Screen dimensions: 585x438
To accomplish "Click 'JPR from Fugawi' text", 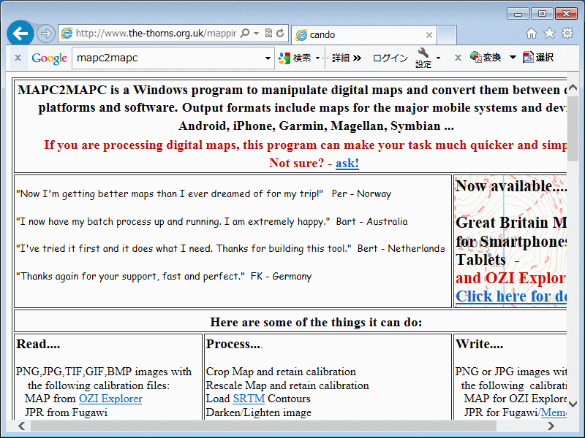I will [66, 412].
